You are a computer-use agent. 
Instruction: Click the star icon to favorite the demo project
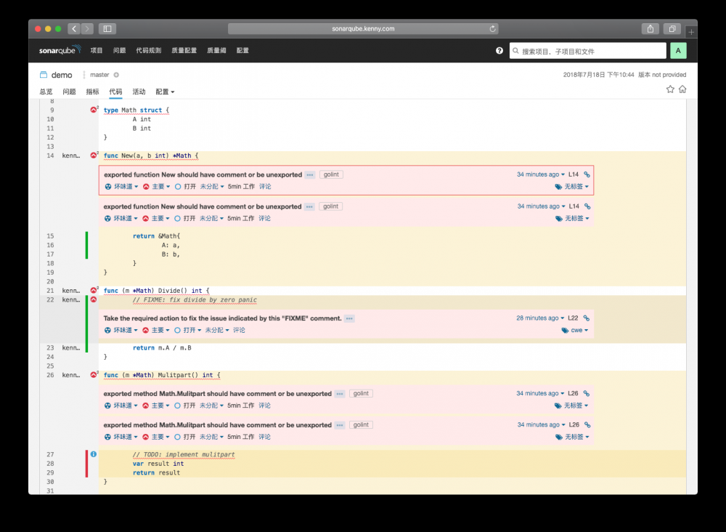tap(669, 88)
